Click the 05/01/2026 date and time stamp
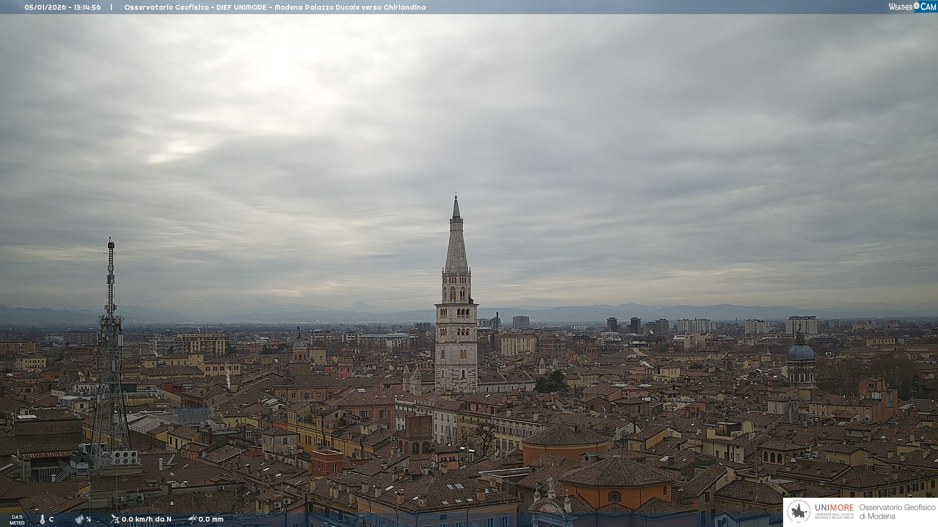 click(63, 7)
